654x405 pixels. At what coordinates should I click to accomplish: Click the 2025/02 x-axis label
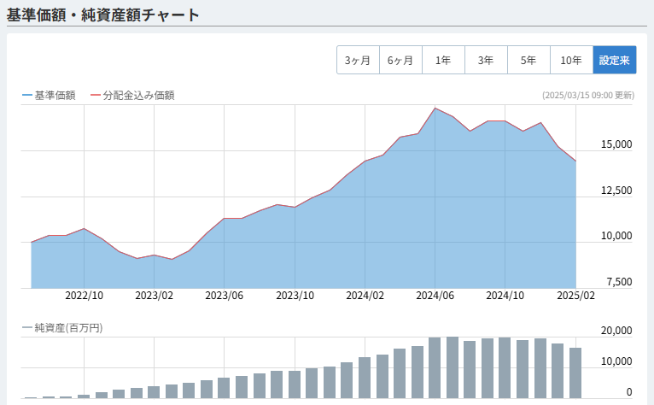coord(576,296)
